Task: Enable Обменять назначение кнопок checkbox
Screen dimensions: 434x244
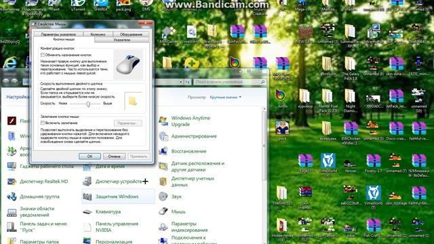Action: pos(43,55)
